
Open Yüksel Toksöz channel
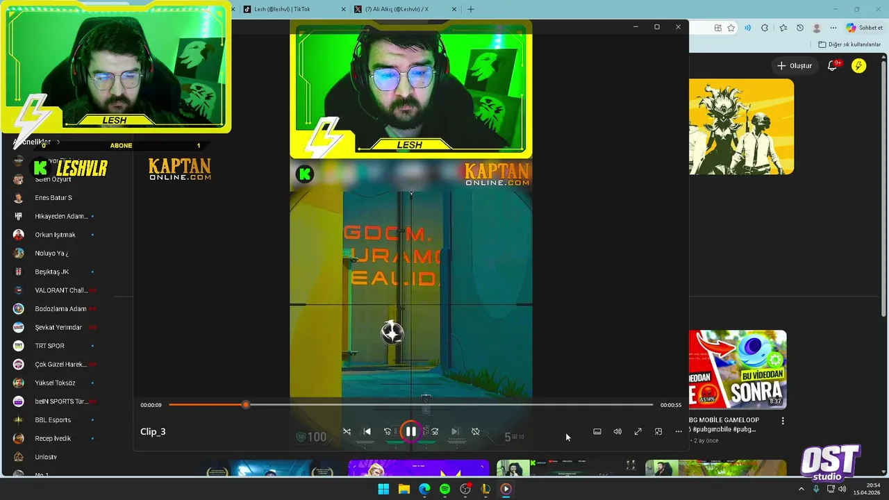coord(54,383)
